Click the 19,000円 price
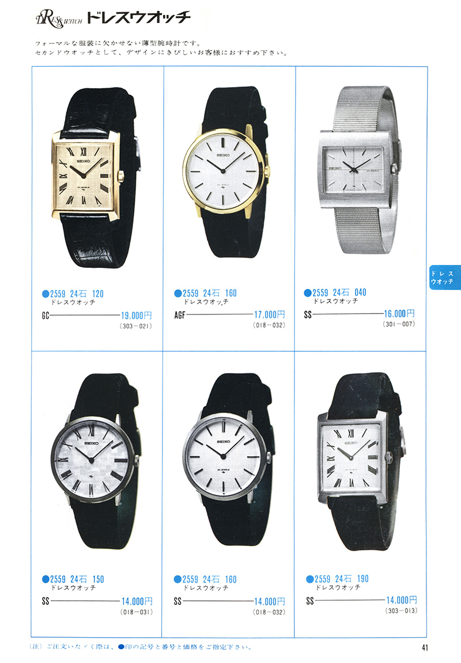 click(136, 316)
